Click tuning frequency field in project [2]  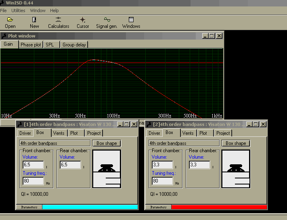tap(162, 181)
